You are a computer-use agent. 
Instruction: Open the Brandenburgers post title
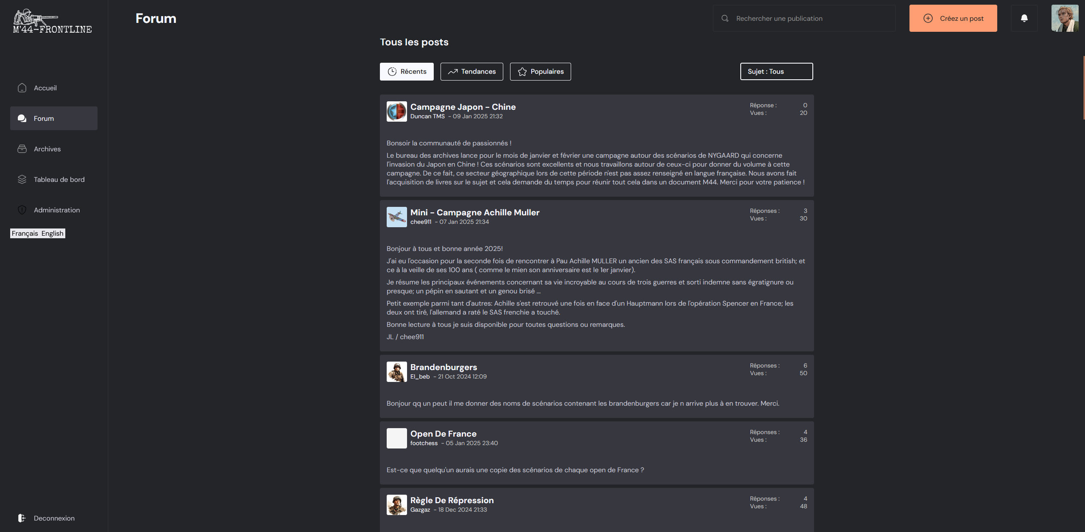tap(443, 367)
